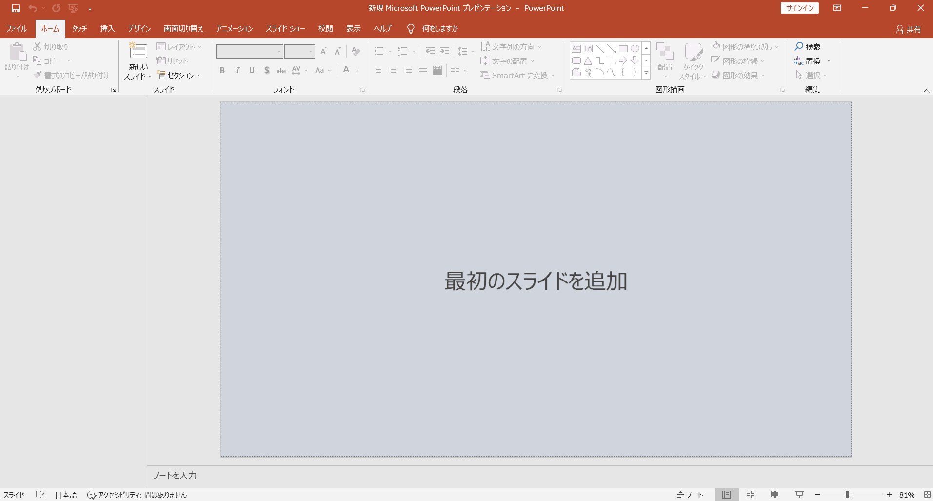This screenshot has height=501, width=933.
Task: Click the Share (共有) button
Action: coord(909,29)
